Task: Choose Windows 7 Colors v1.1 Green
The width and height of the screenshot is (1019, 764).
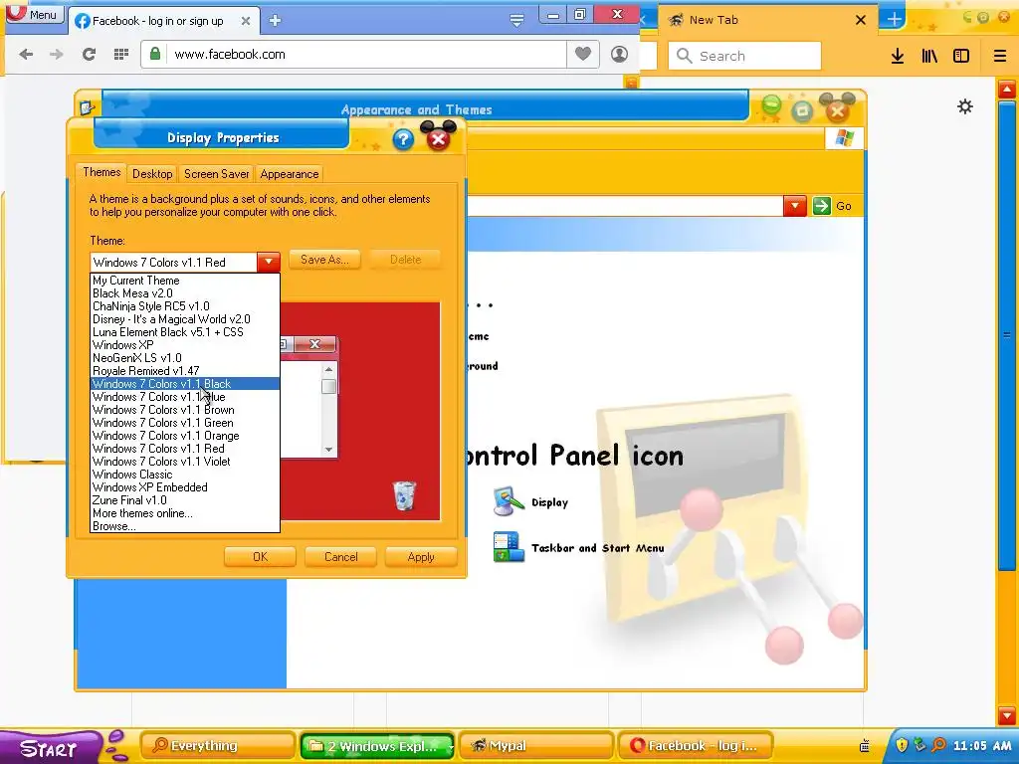Action: [184, 423]
